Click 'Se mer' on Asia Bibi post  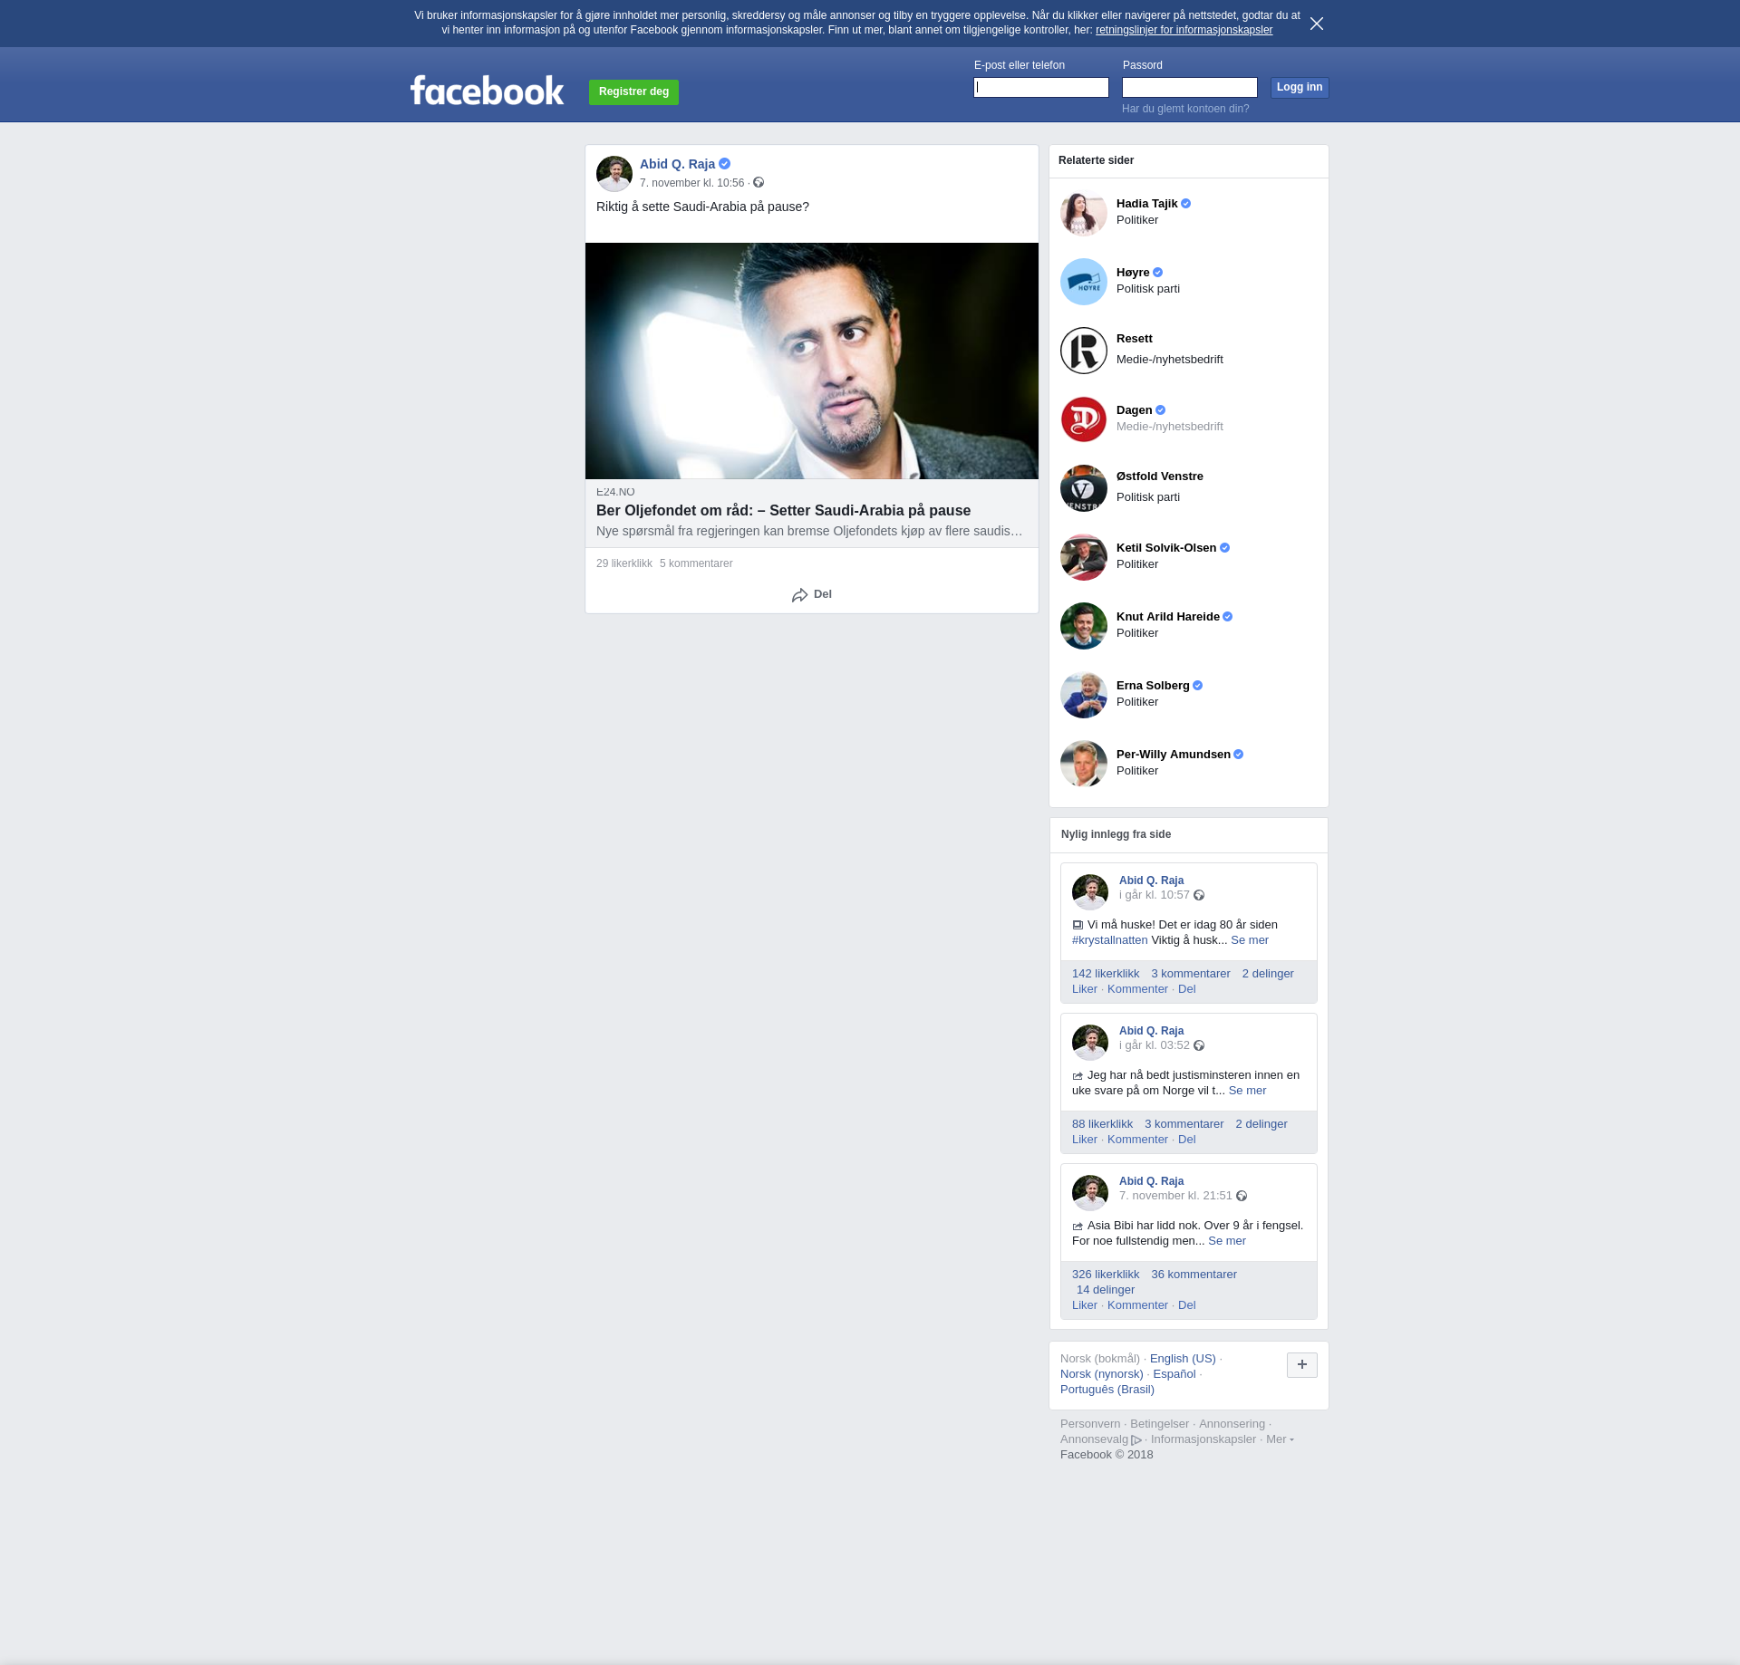pyautogui.click(x=1227, y=1241)
